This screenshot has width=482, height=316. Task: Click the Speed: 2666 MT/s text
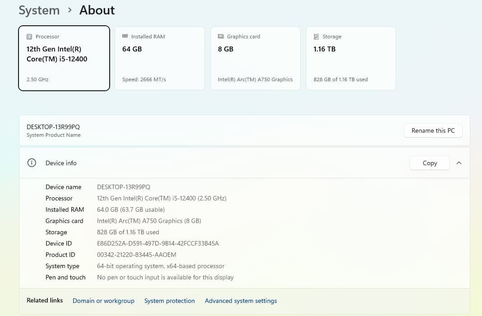(x=144, y=79)
